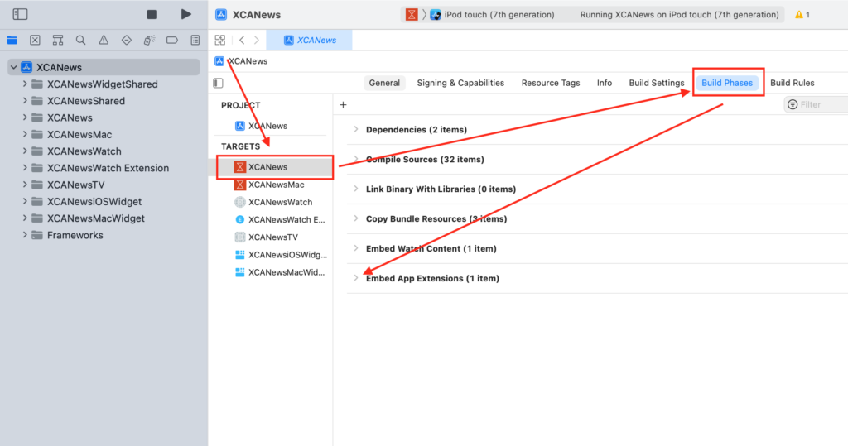Click XCANews in the jump bar
The height and width of the screenshot is (446, 848).
click(241, 61)
